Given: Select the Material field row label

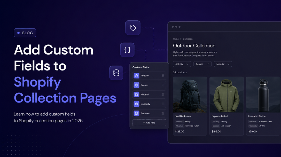Looking at the screenshot, I should [145, 95].
